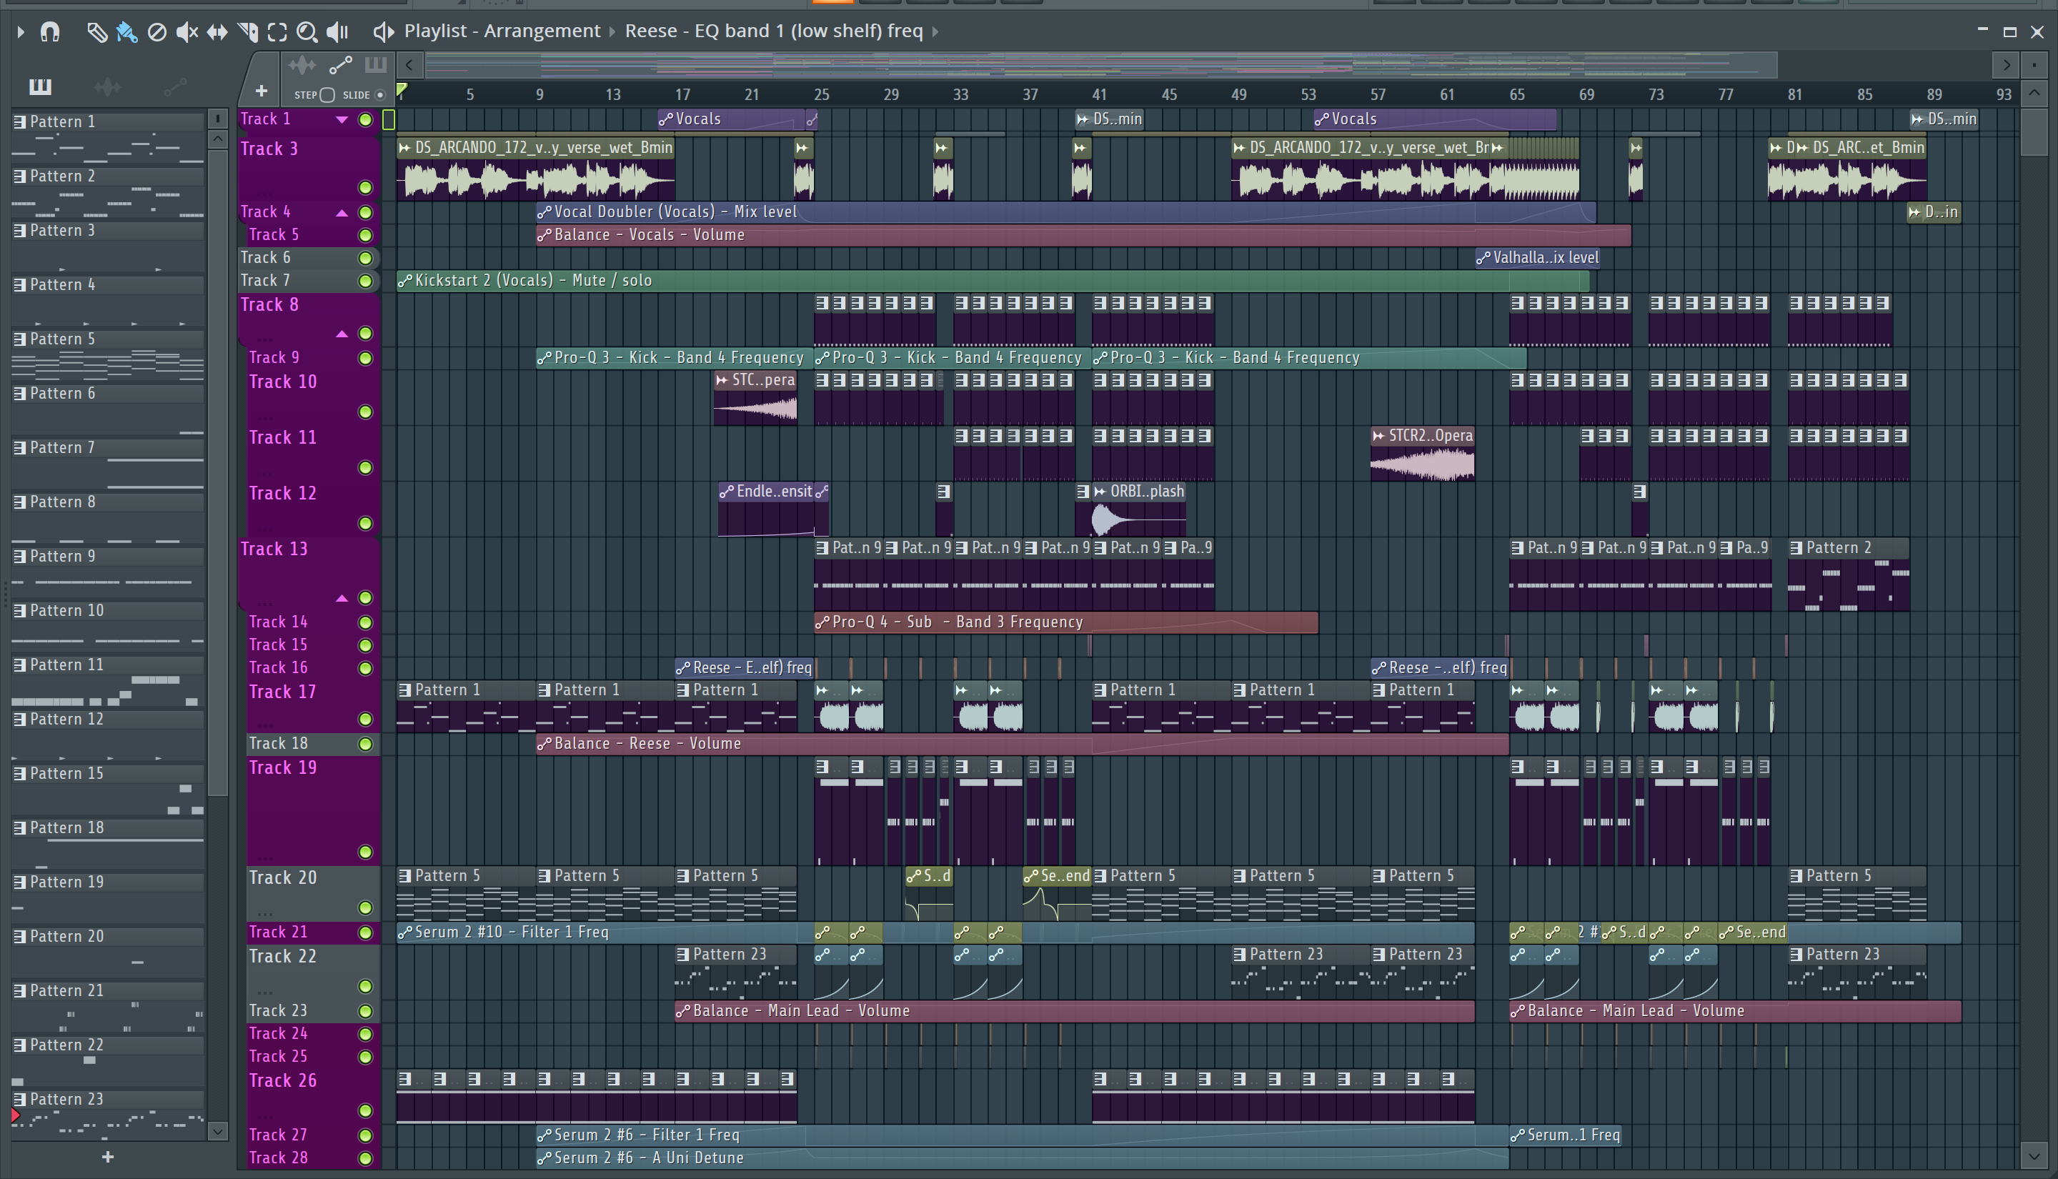The width and height of the screenshot is (2058, 1179).
Task: Mute Track 20 via its green LED
Action: coord(365,907)
